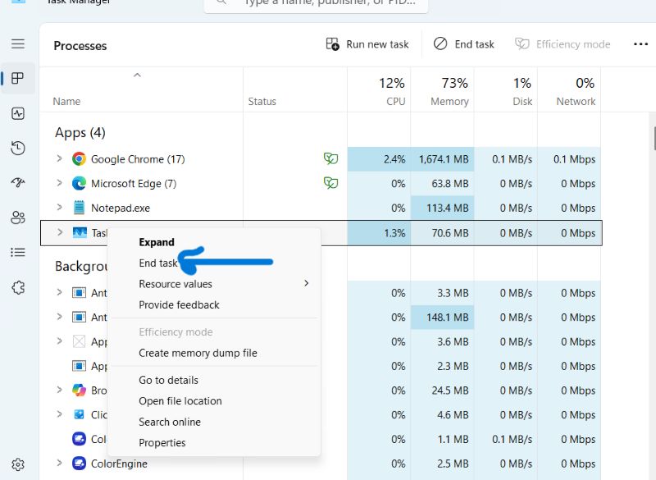Sort by CPU column header

[x=379, y=89]
